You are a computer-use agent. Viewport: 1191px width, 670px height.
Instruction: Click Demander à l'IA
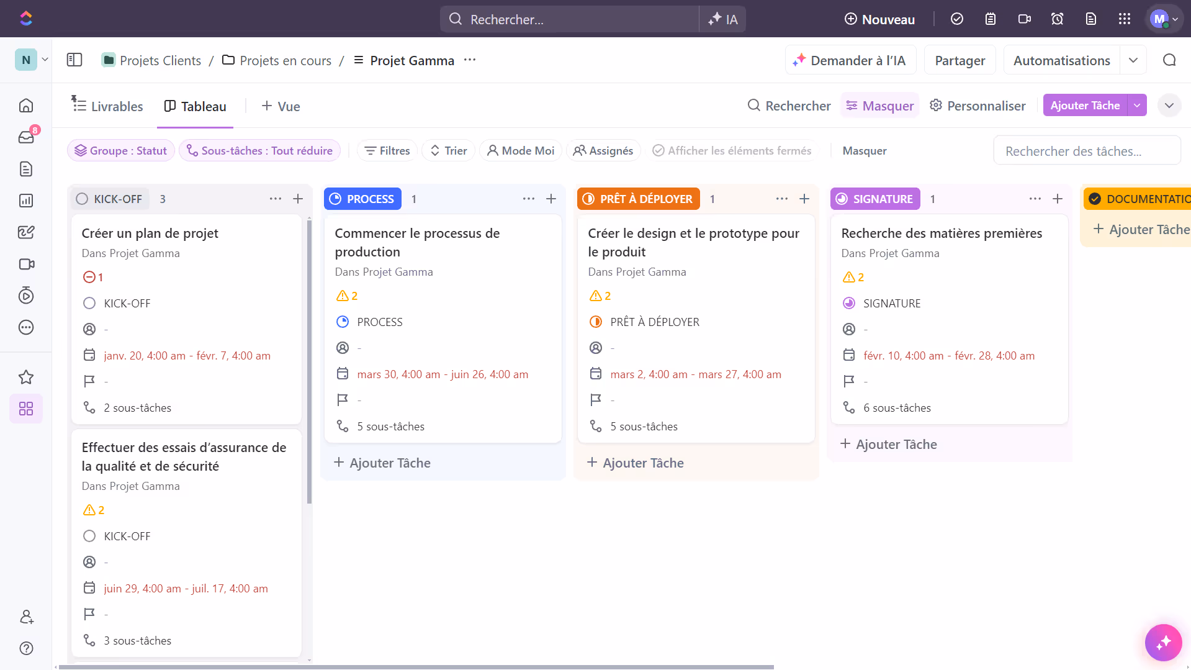tap(850, 60)
